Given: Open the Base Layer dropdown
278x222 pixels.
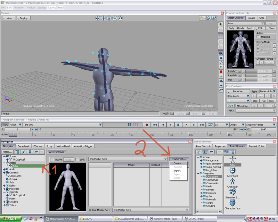Looking at the screenshot, I should (x=238, y=96).
